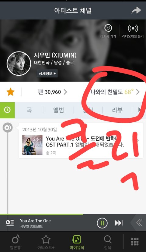Tap the share arrow icon in header
The height and width of the screenshot is (252, 146).
coord(136,10)
